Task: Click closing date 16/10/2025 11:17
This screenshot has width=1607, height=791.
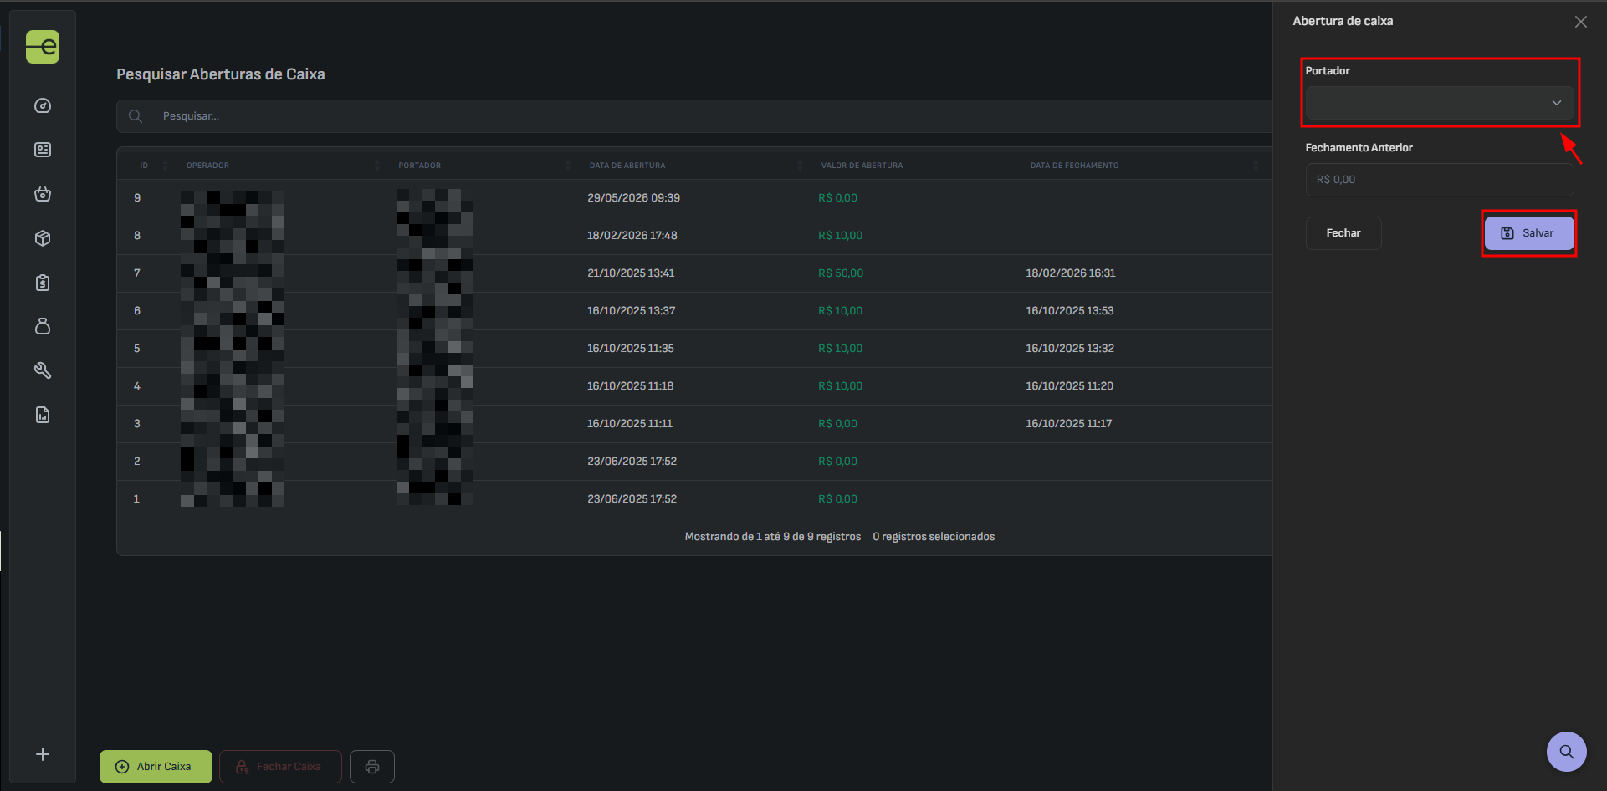Action: tap(1069, 424)
